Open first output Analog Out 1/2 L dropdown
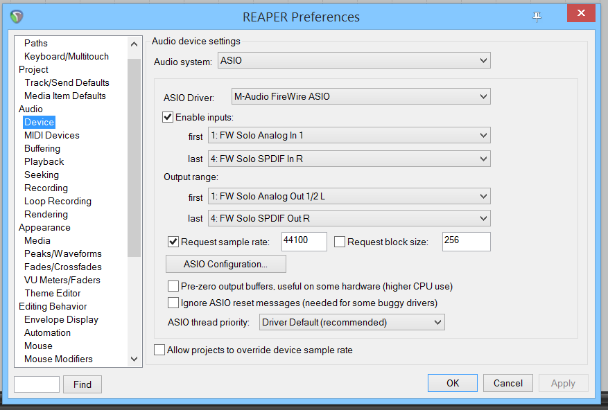This screenshot has height=410, width=608. click(349, 196)
